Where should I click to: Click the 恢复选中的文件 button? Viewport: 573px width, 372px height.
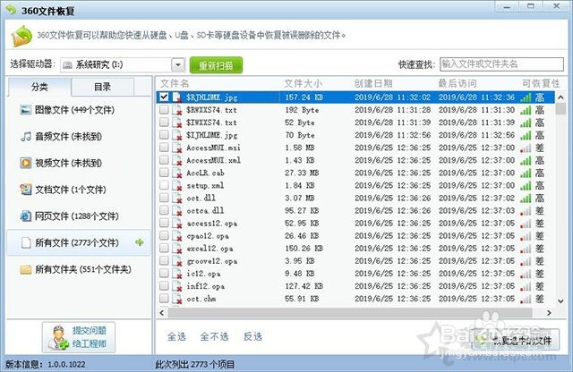point(516,340)
